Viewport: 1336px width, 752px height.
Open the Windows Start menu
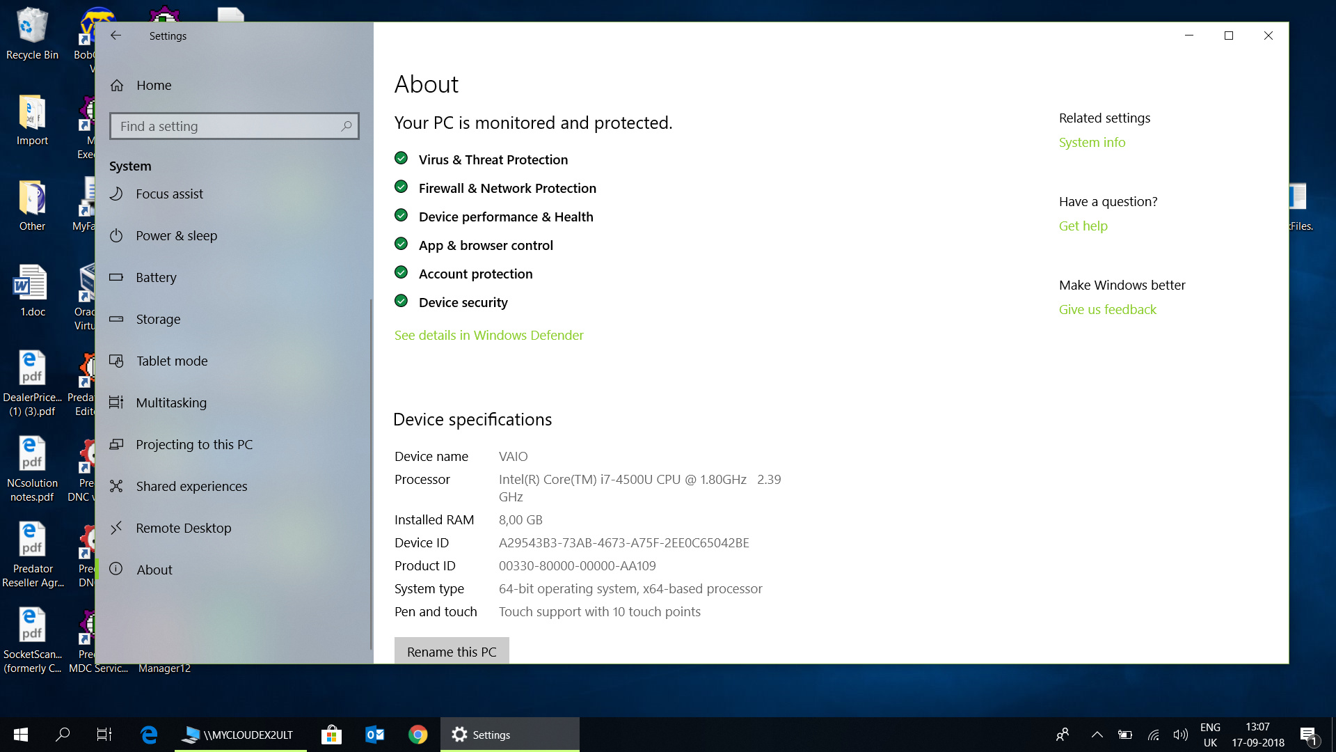click(20, 735)
